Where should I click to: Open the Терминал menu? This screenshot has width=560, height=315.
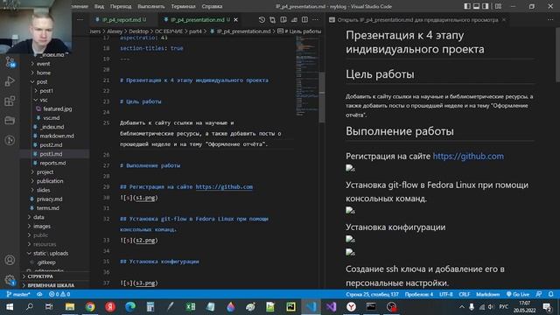(183, 6)
